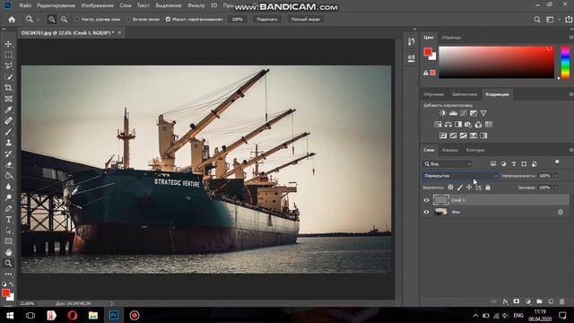Open the Adjustments panel menu

pos(570,94)
